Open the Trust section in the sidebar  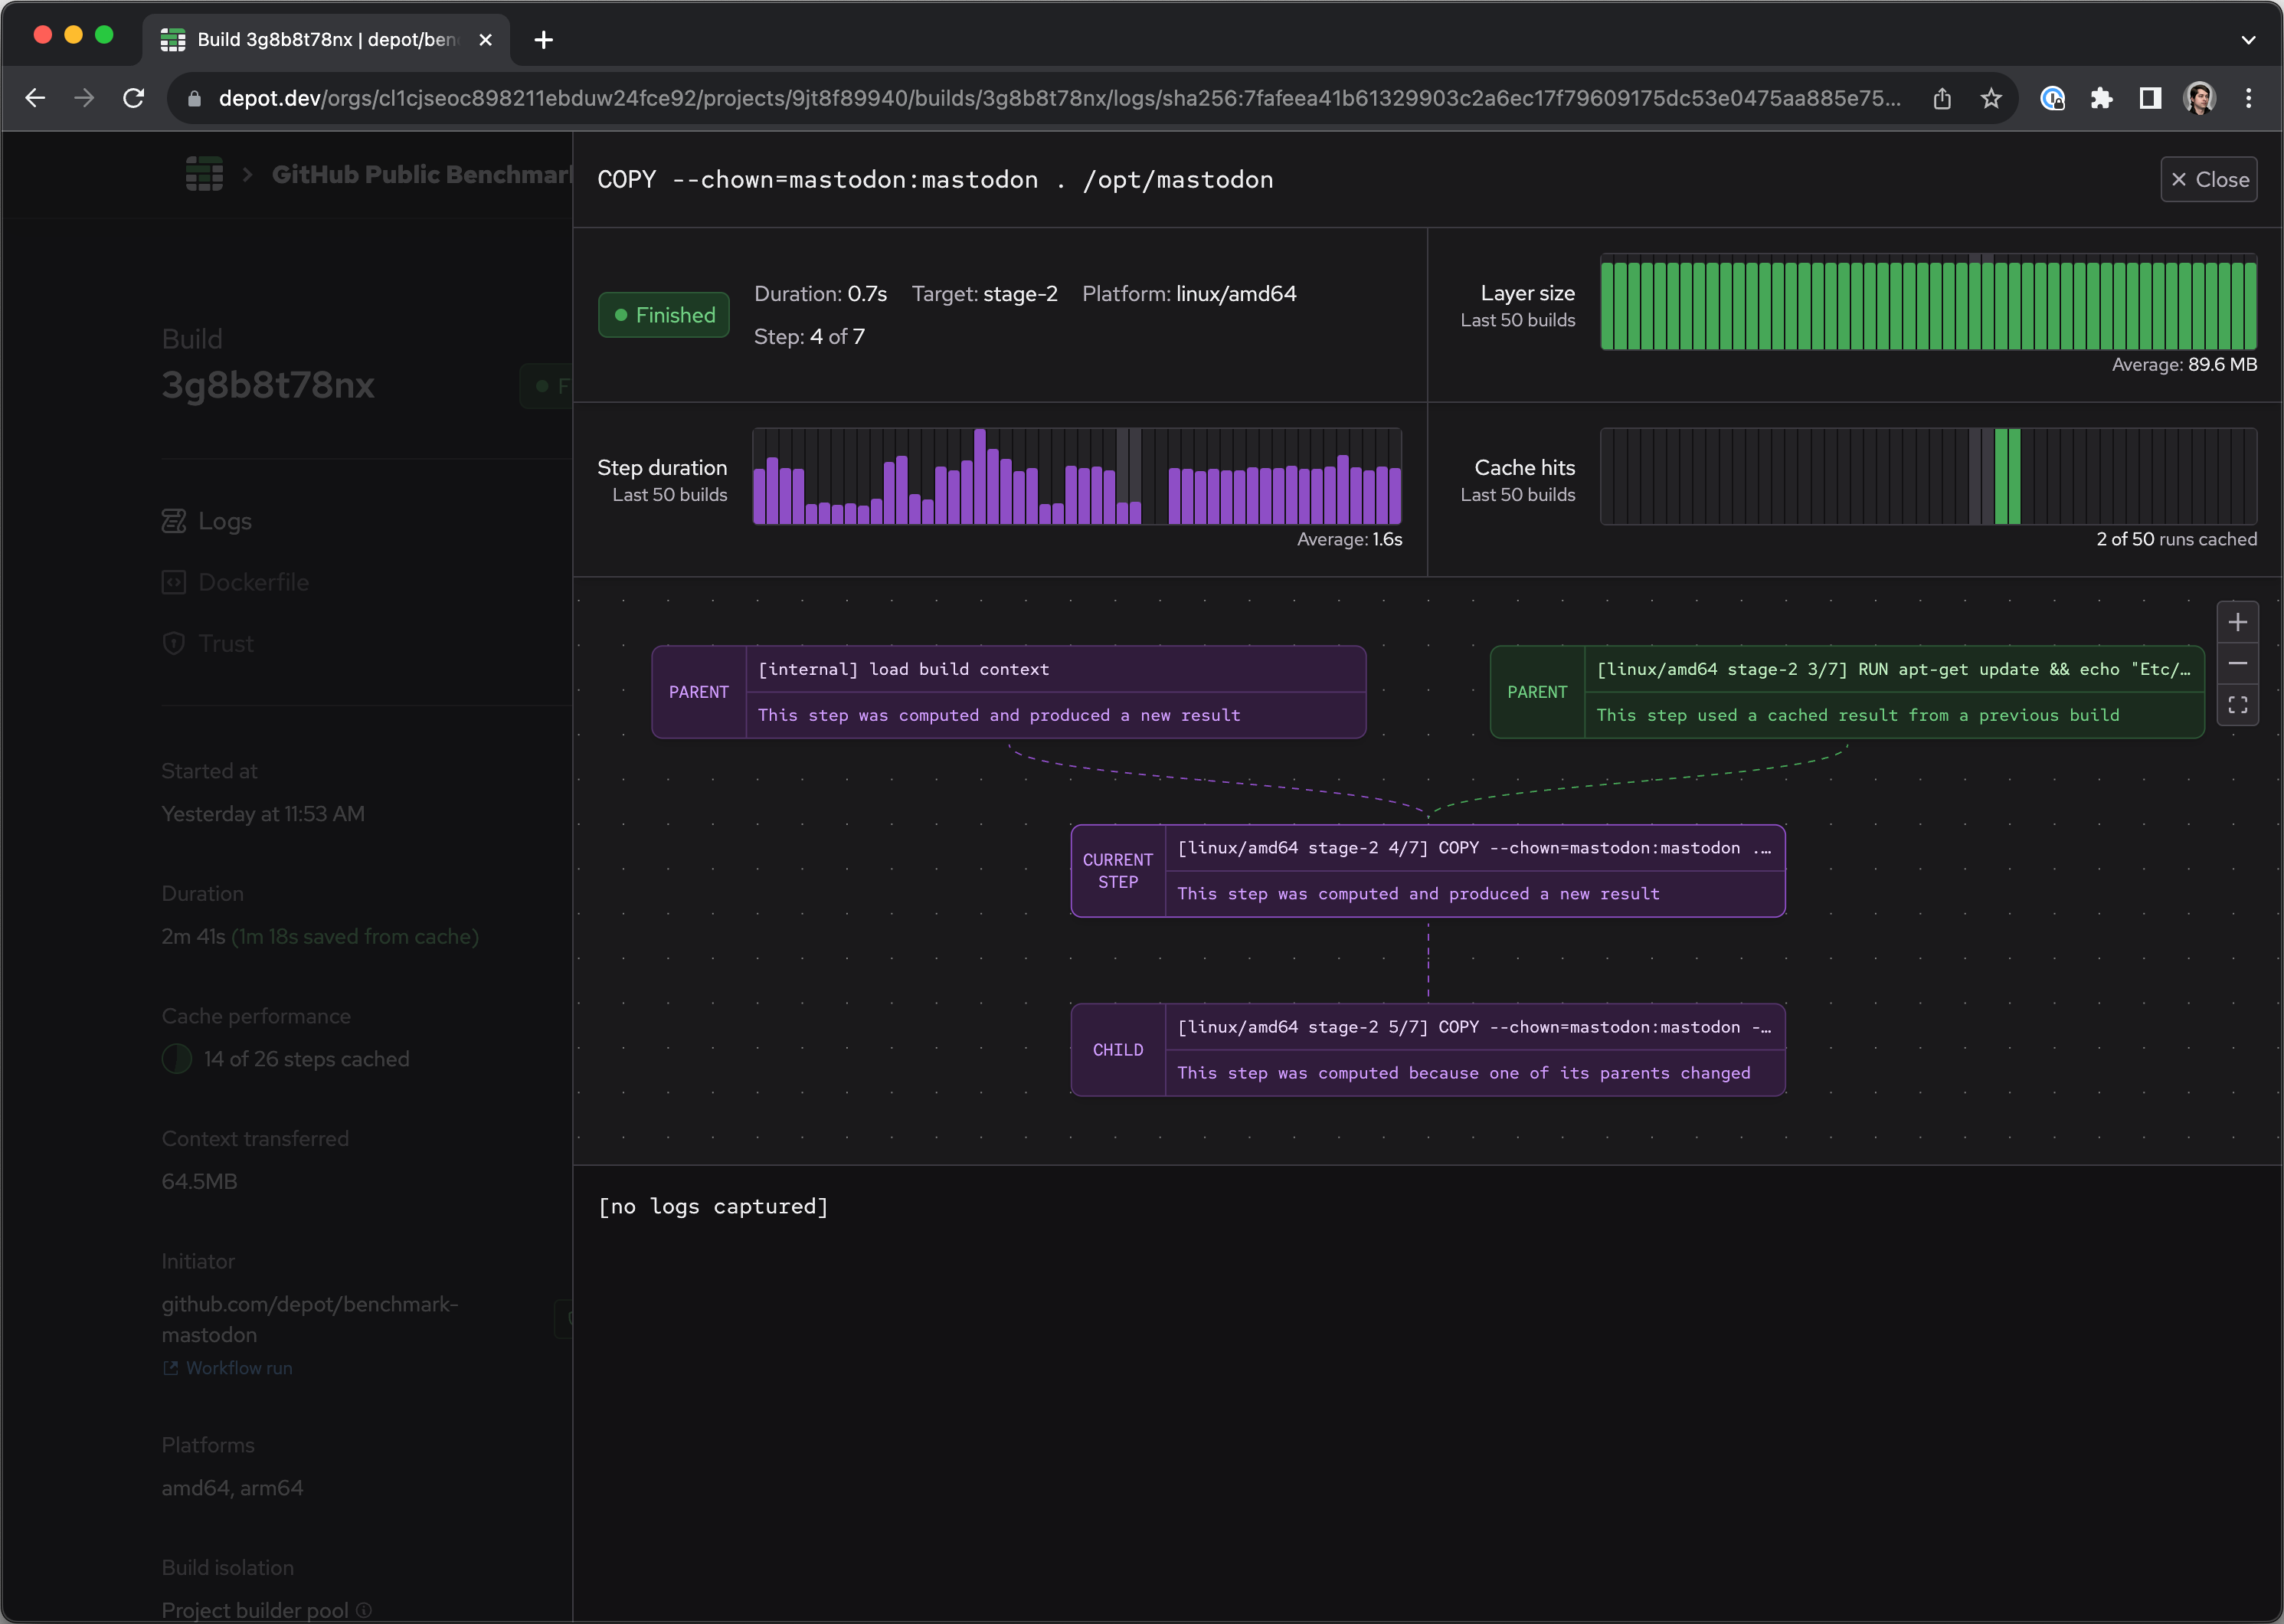[225, 643]
